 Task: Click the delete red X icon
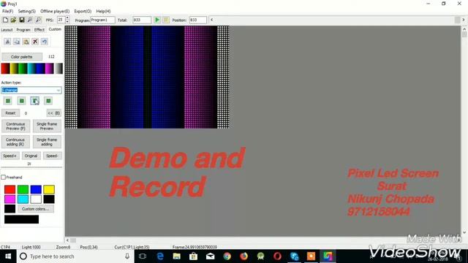pyautogui.click(x=35, y=42)
